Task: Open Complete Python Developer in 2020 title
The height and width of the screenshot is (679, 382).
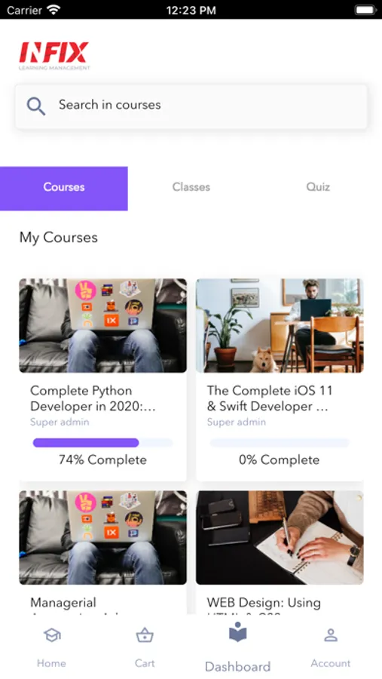Action: coord(93,398)
